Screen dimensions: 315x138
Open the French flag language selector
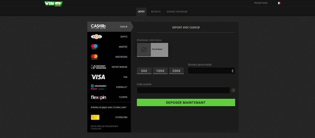[279, 3]
